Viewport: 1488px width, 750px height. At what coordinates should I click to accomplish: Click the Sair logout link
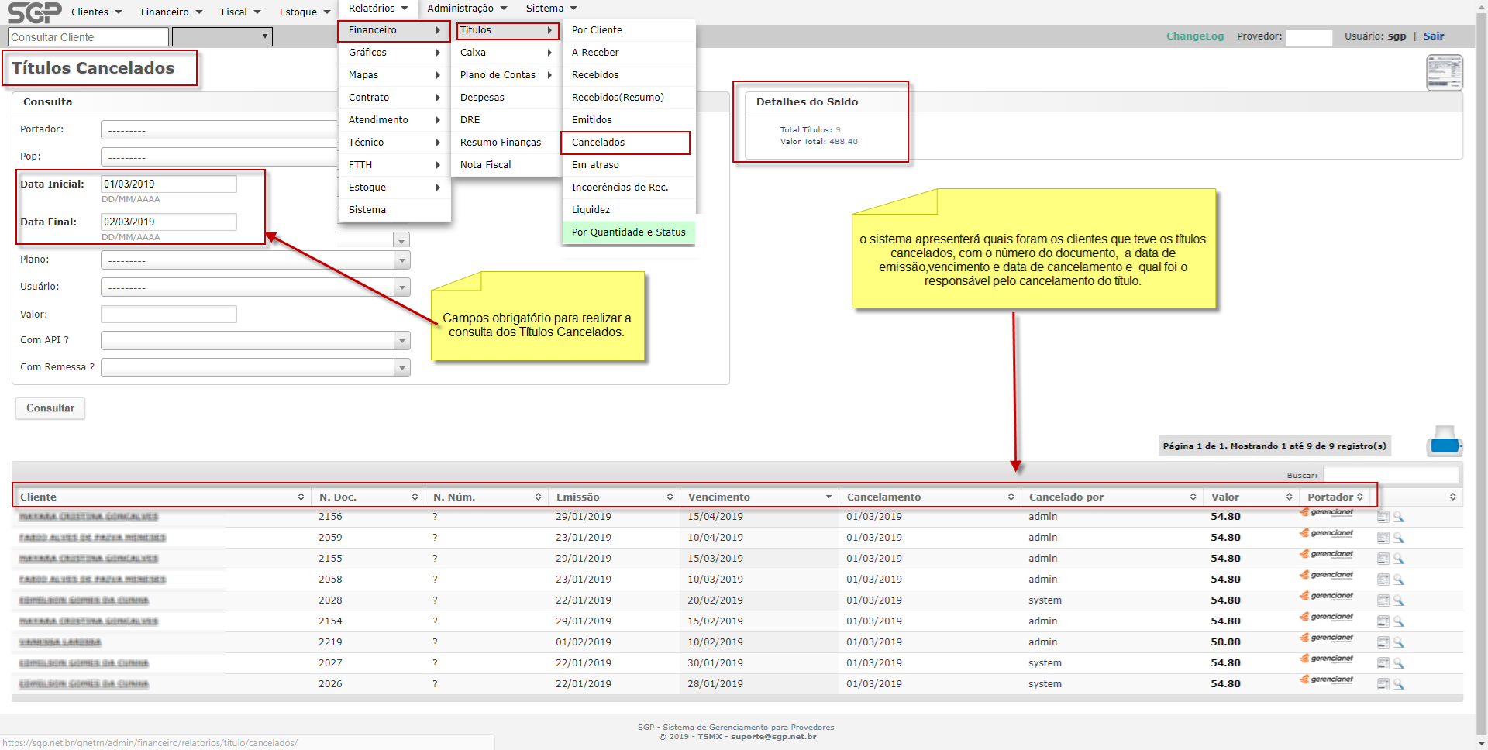click(1433, 36)
